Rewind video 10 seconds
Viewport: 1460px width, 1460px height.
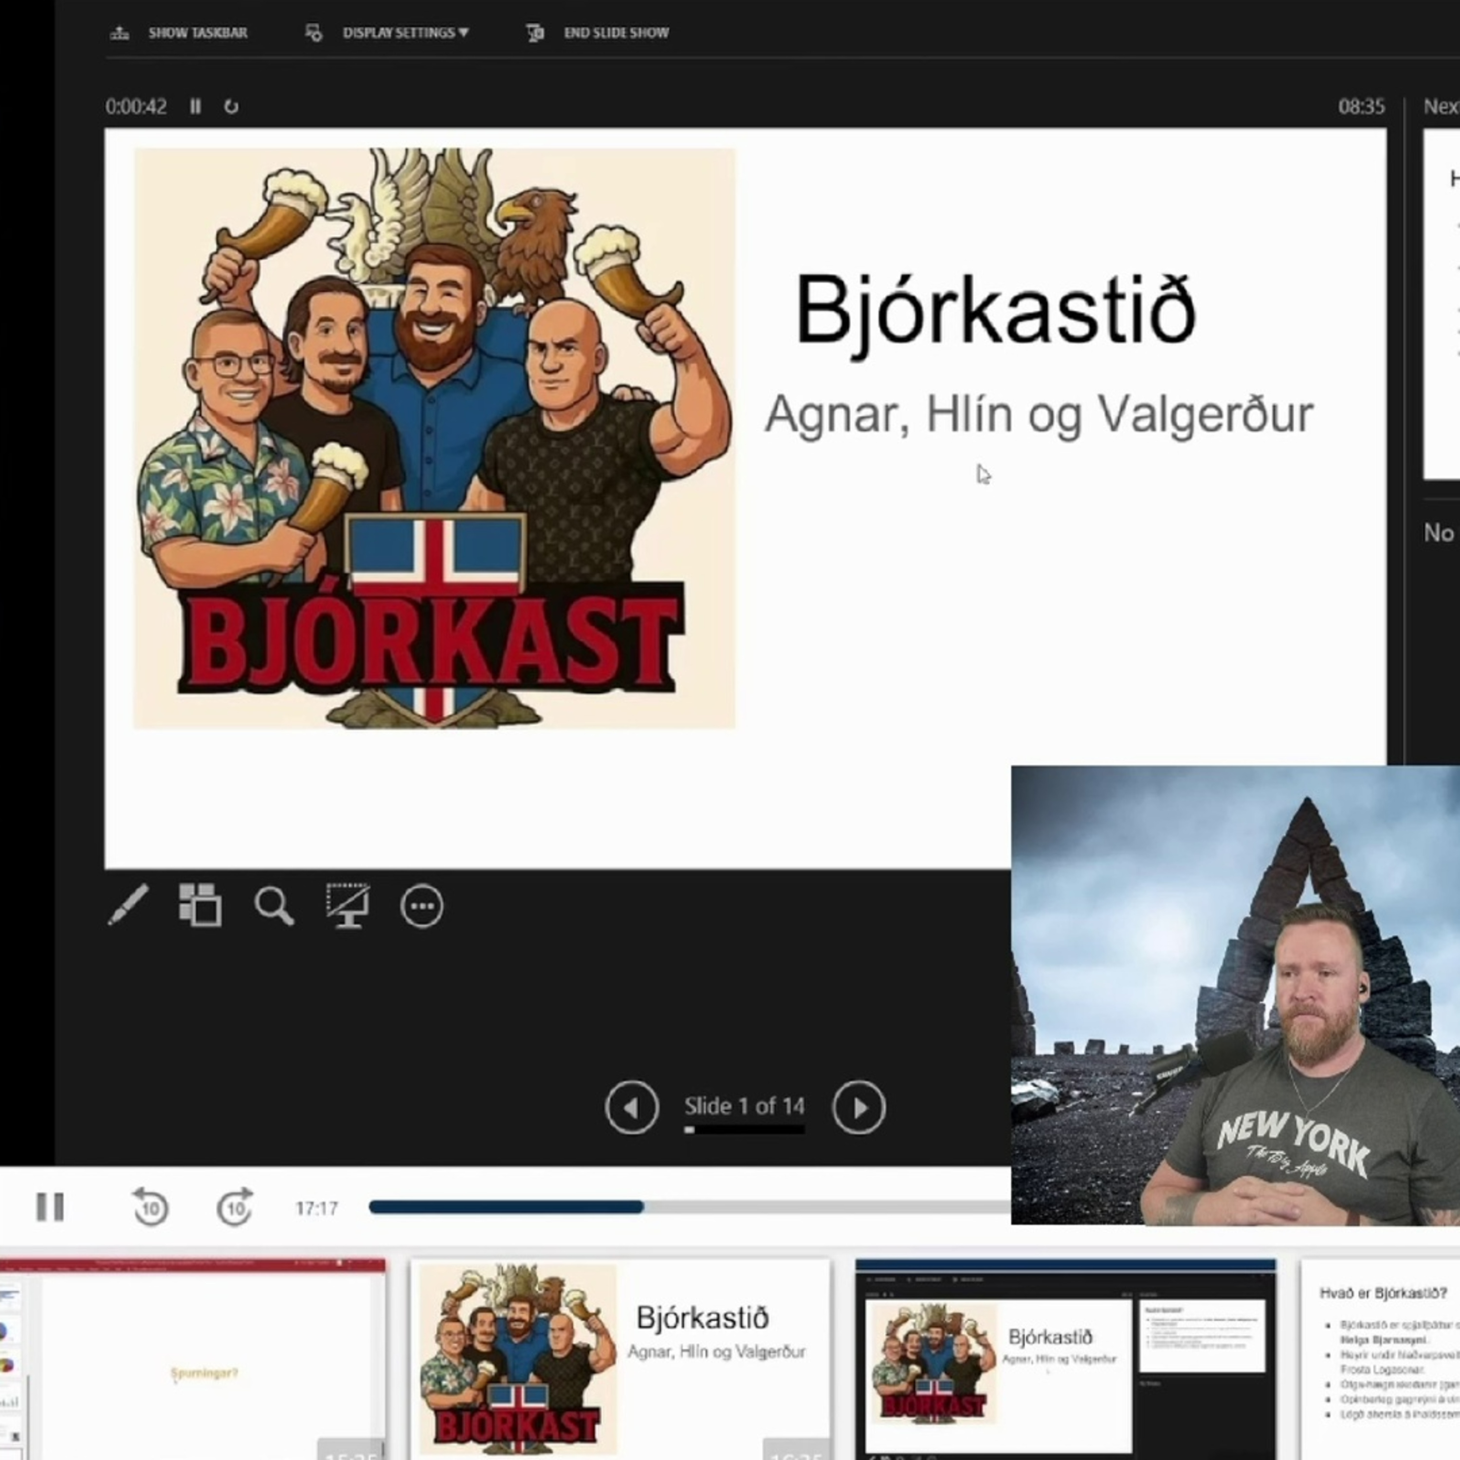[149, 1207]
